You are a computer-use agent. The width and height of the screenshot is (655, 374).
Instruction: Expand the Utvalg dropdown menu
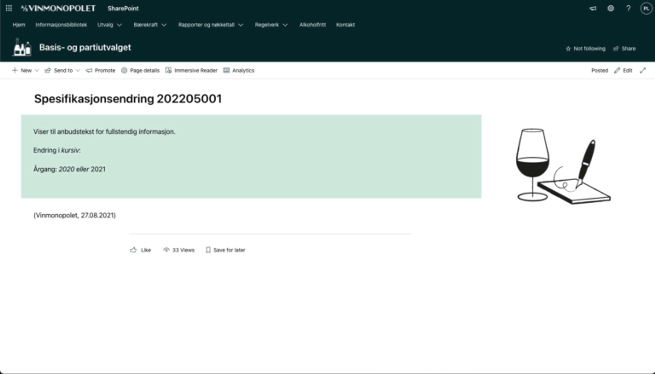point(109,25)
